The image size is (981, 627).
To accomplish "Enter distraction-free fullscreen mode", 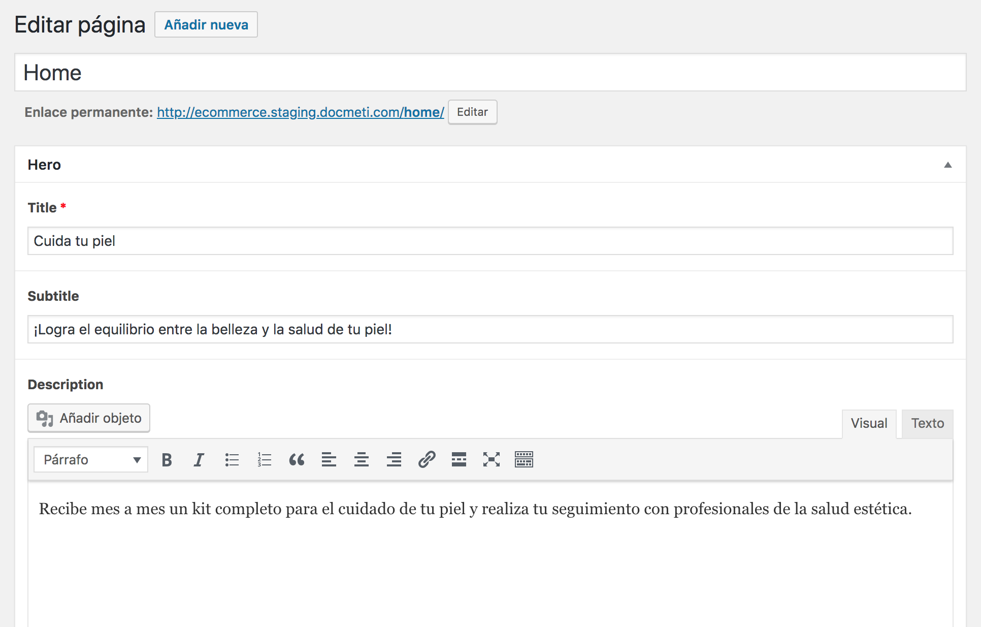I will (x=492, y=460).
